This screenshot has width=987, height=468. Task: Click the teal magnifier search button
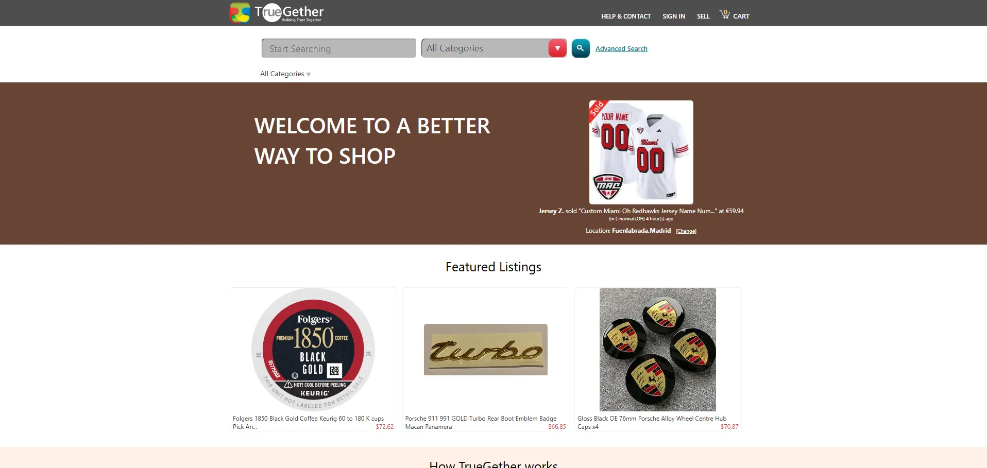[x=581, y=48]
